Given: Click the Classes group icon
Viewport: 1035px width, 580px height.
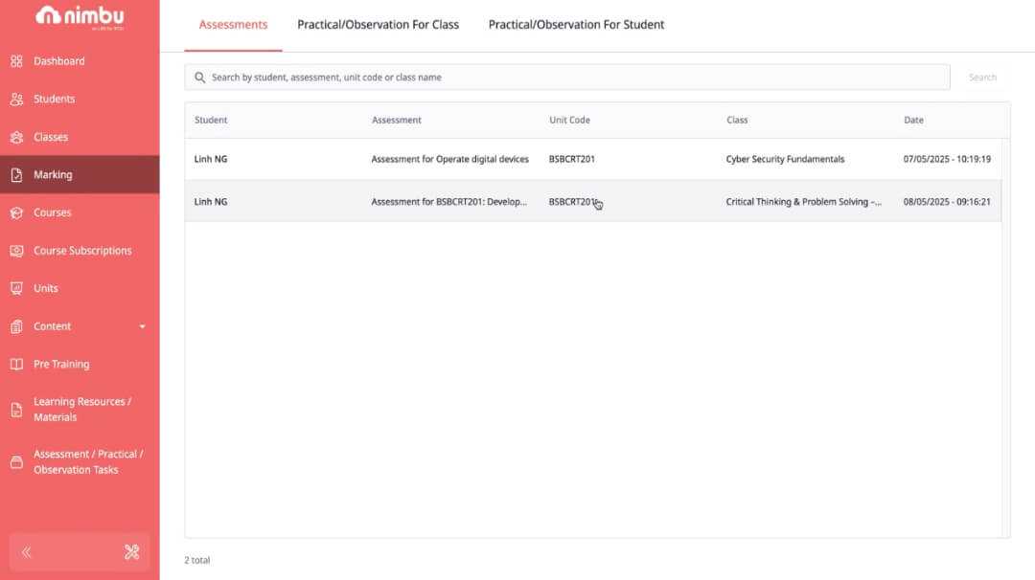Looking at the screenshot, I should pos(16,137).
